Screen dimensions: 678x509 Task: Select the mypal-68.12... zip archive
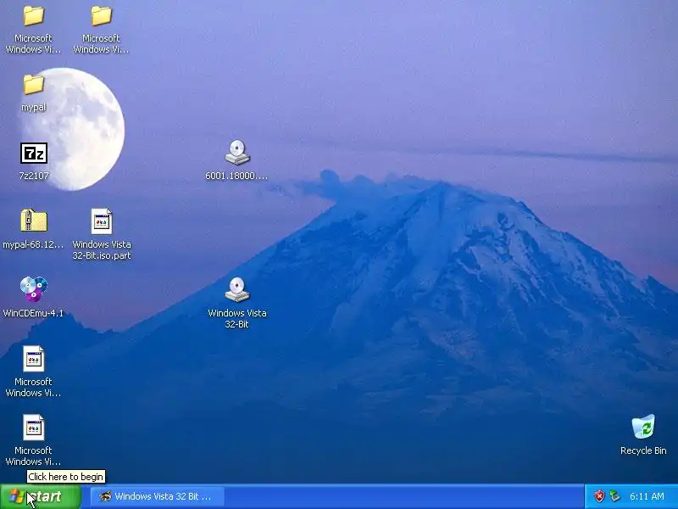[33, 221]
